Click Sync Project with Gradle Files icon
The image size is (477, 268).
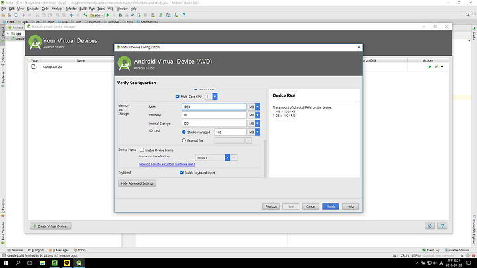pos(160,15)
